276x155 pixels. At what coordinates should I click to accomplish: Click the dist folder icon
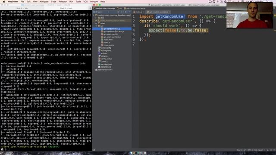[x=99, y=18]
